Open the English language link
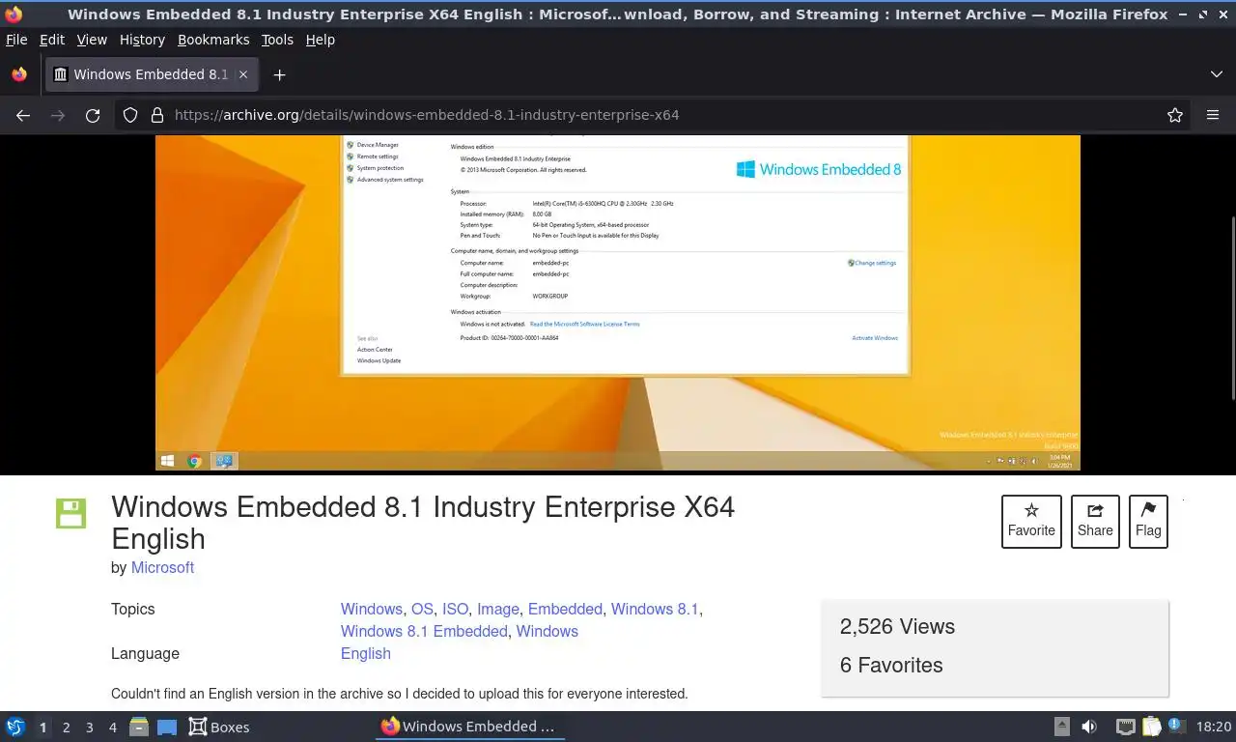The width and height of the screenshot is (1236, 742). pos(366,653)
